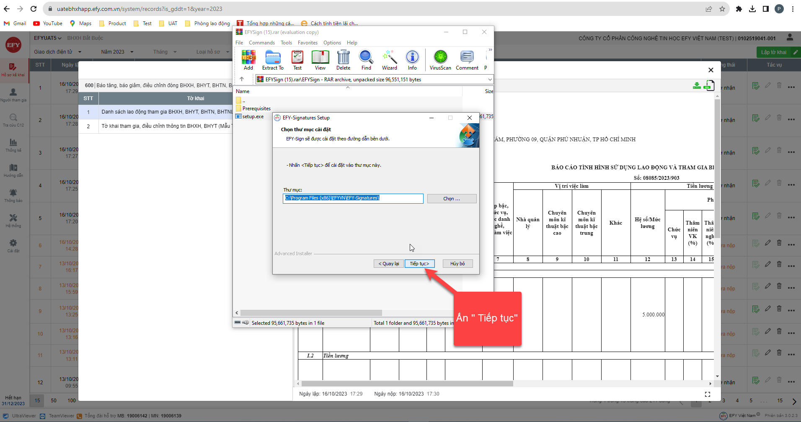
Task: Go up one folder level arrow
Action: [242, 79]
